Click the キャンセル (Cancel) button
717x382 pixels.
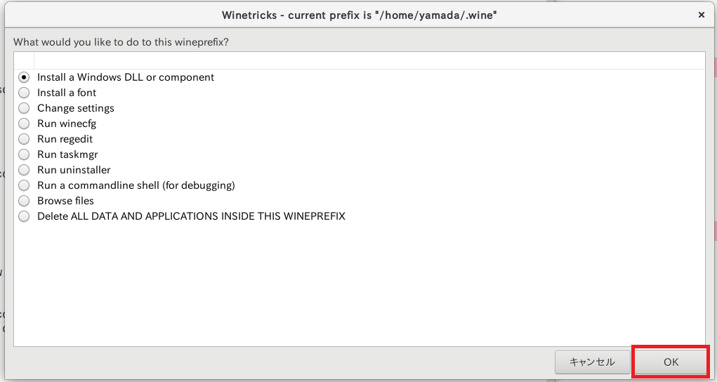(592, 362)
